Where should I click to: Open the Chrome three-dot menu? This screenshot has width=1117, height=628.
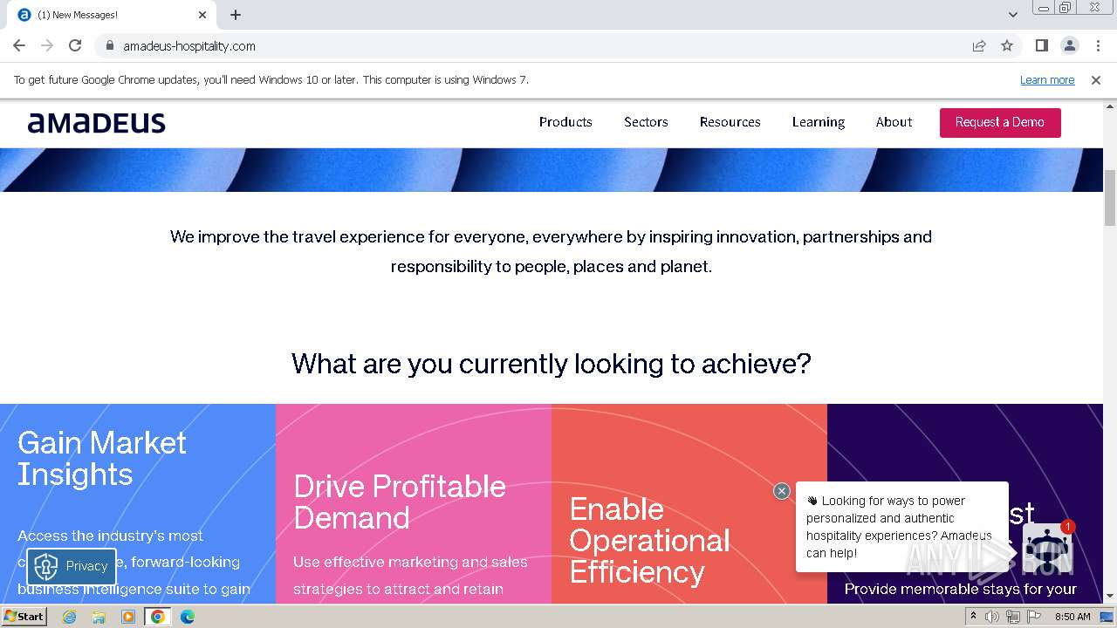(1097, 45)
